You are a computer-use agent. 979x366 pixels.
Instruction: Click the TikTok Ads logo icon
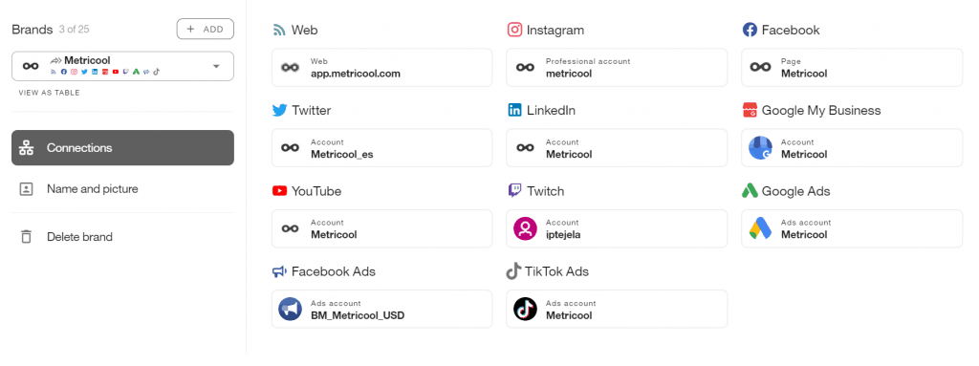click(513, 271)
